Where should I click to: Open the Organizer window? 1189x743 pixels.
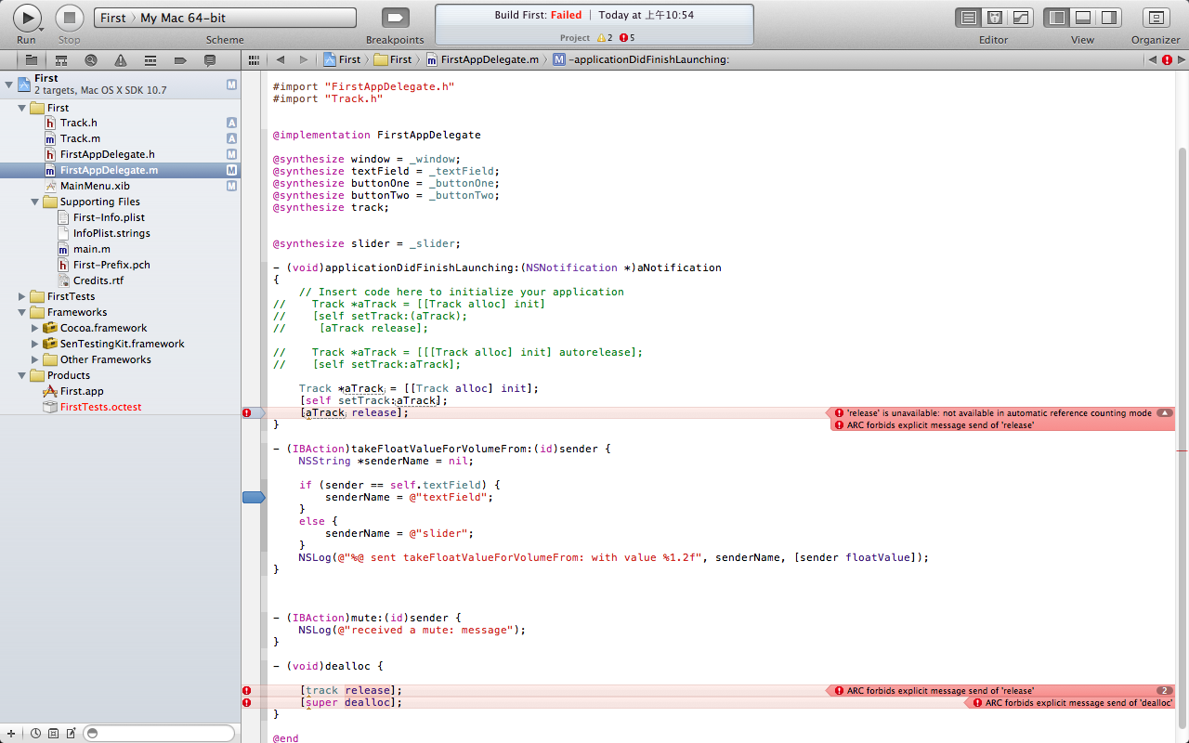pyautogui.click(x=1156, y=18)
